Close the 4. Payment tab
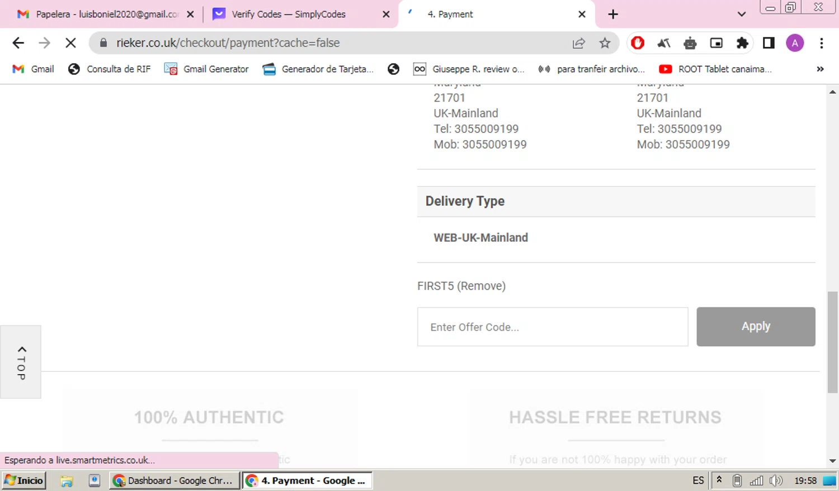839x491 pixels. [x=582, y=15]
